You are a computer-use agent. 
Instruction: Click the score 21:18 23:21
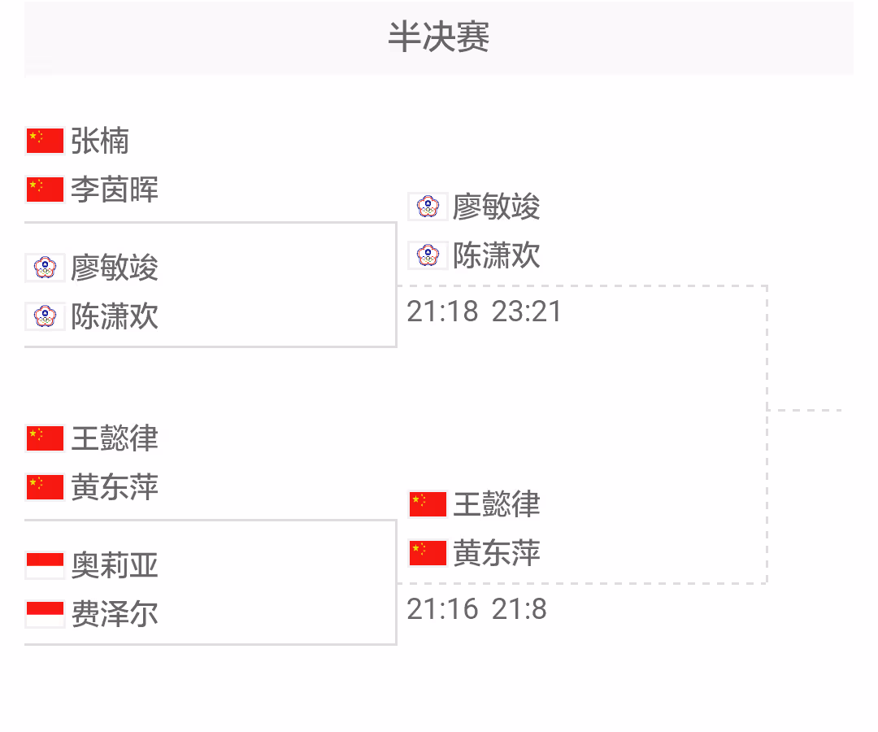pyautogui.click(x=484, y=312)
